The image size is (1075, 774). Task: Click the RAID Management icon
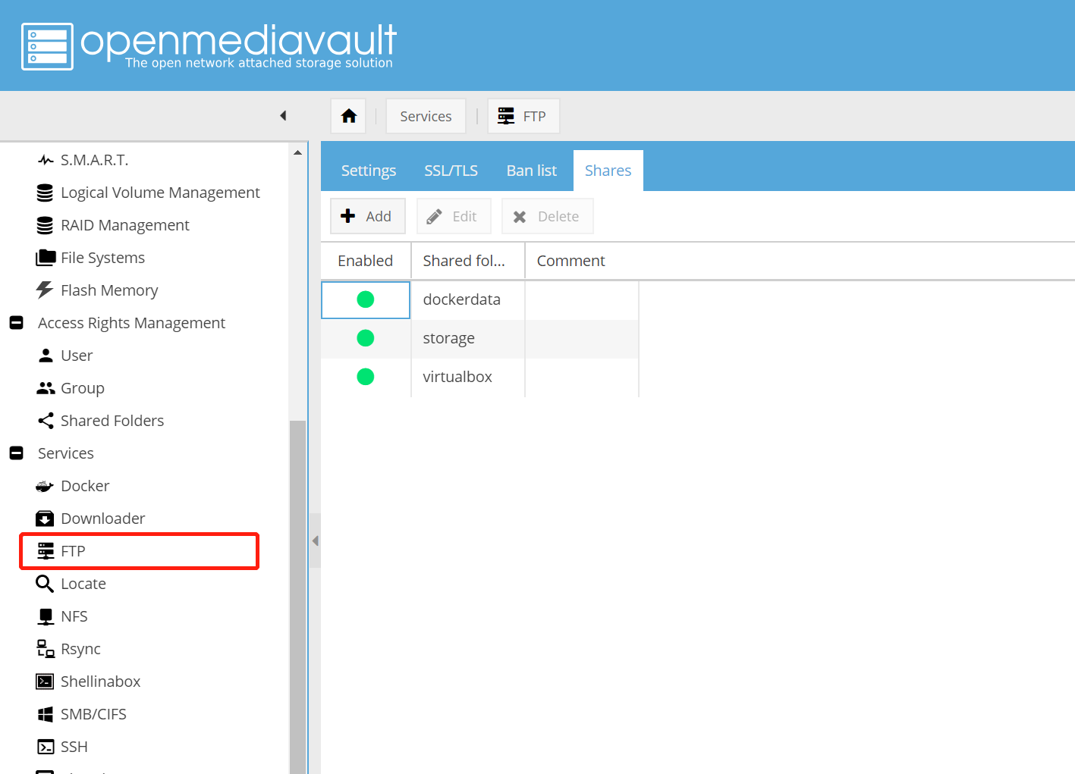46,225
